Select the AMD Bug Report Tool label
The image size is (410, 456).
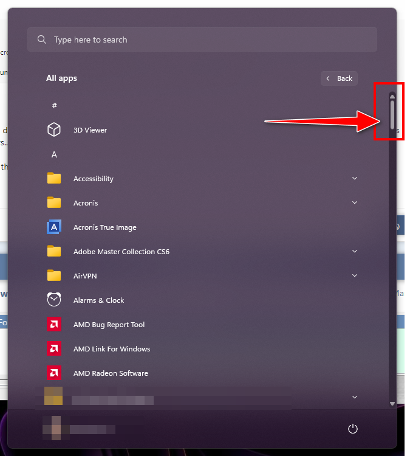[109, 325]
